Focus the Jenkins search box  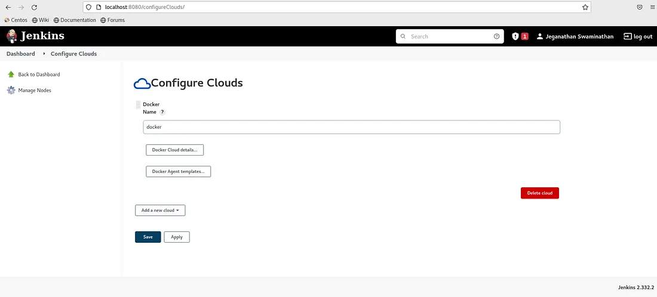click(450, 36)
